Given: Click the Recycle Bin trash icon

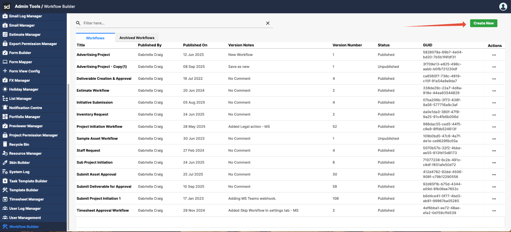Looking at the screenshot, I should [x=5, y=144].
